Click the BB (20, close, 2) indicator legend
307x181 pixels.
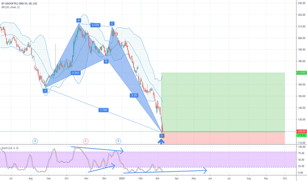click(11, 7)
